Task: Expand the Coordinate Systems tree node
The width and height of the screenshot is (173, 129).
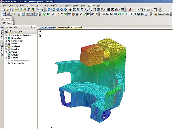Action: point(6,35)
